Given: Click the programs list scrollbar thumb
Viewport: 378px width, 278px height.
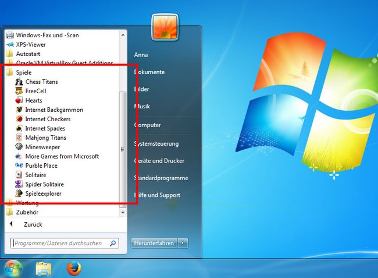Looking at the screenshot, I should tap(123, 150).
